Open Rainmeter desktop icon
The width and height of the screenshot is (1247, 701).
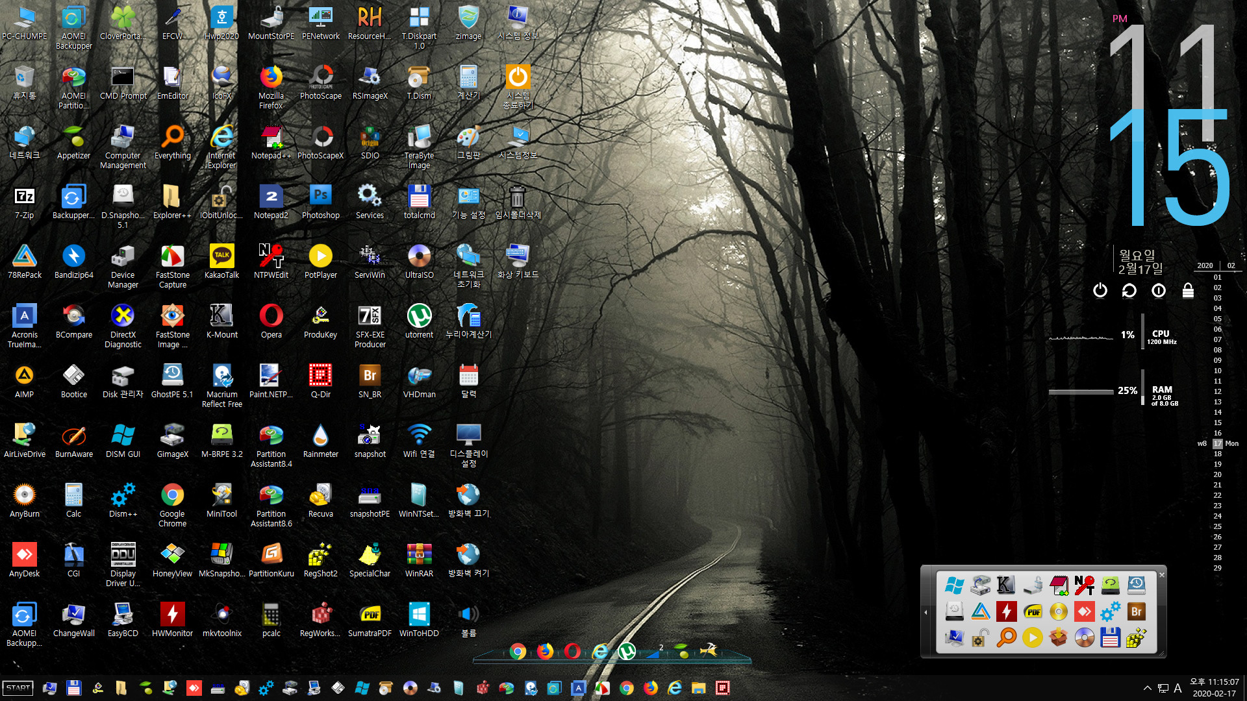[320, 441]
